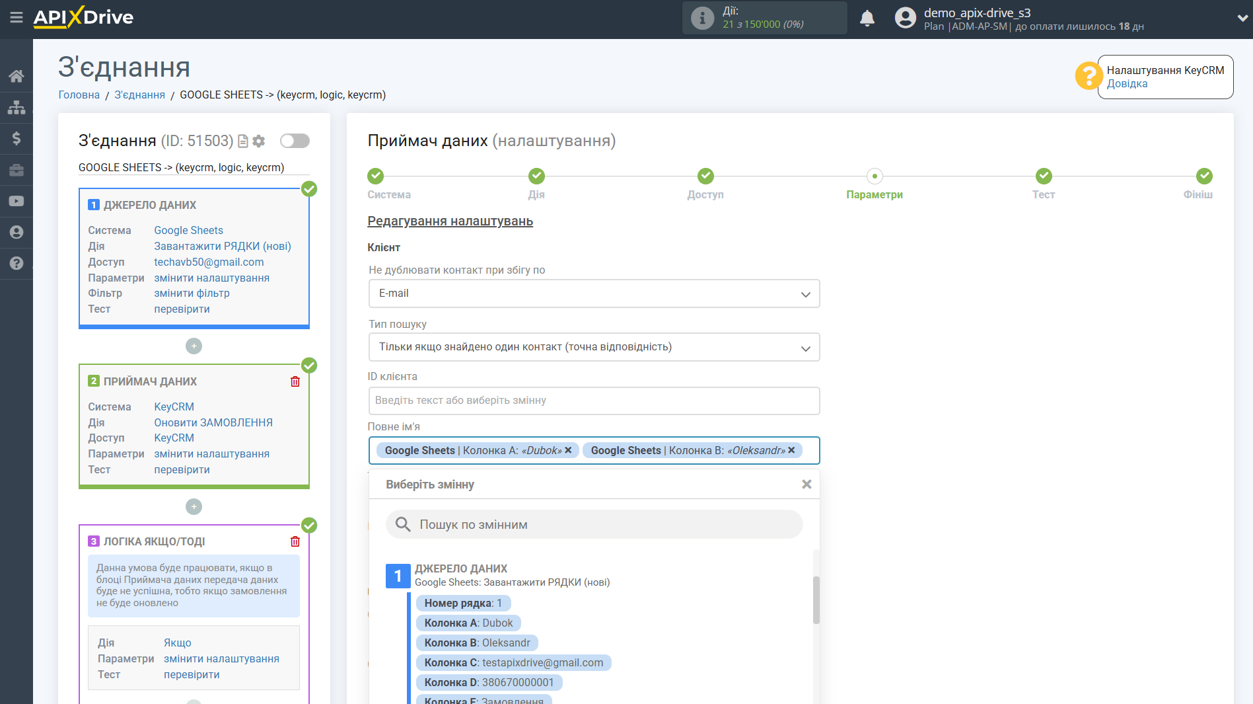The height and width of the screenshot is (704, 1253).
Task: Click the user avatar icon
Action: point(906,18)
